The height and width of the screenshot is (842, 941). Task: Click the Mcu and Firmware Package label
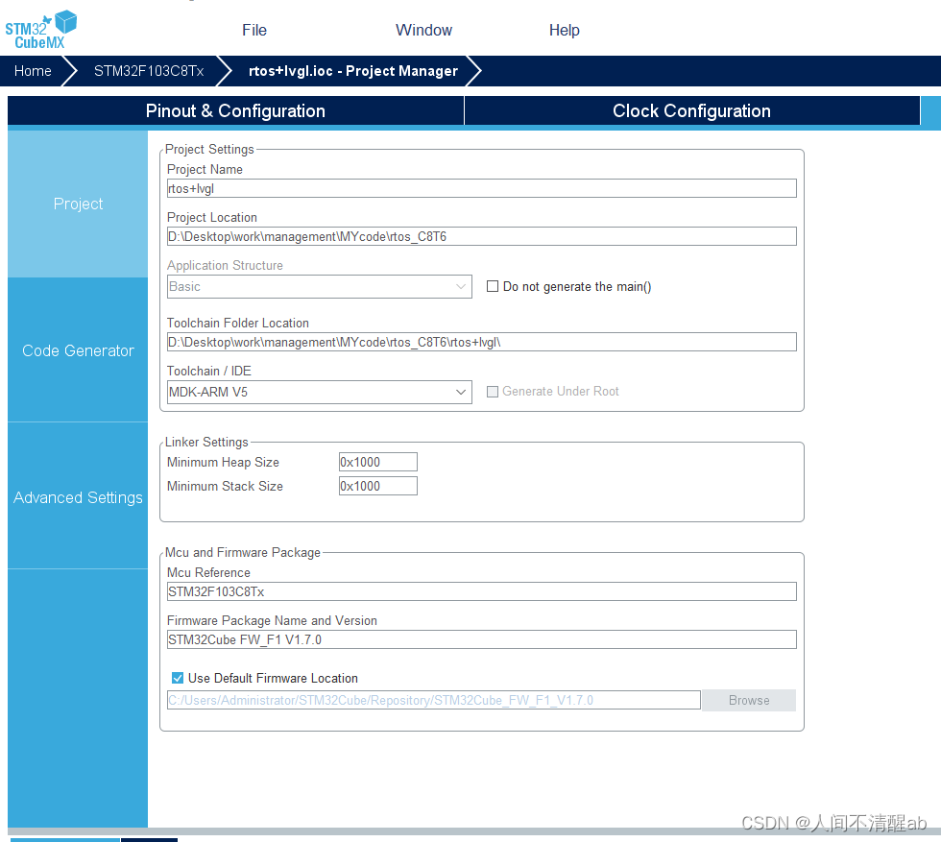(242, 552)
